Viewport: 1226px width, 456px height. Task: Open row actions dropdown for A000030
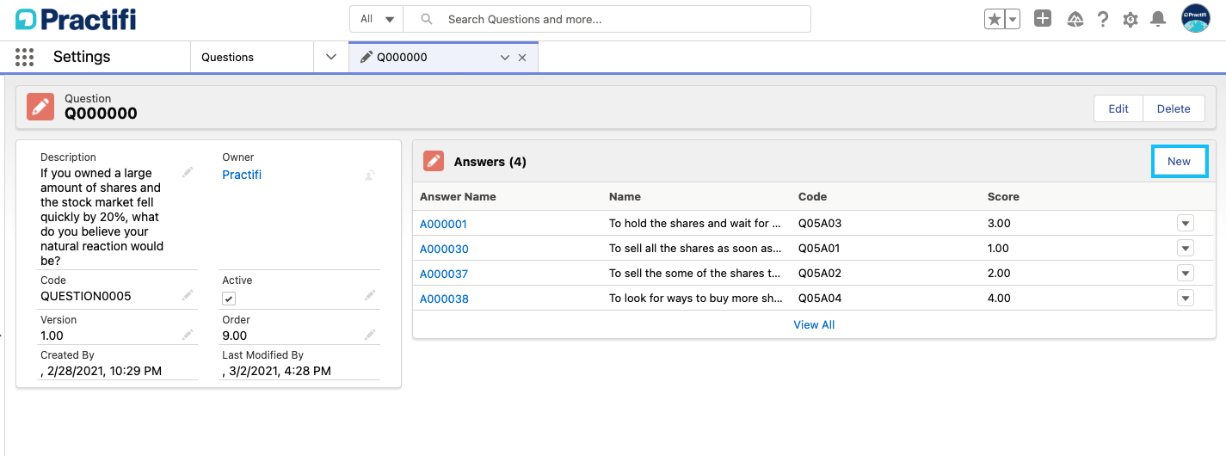click(x=1186, y=249)
